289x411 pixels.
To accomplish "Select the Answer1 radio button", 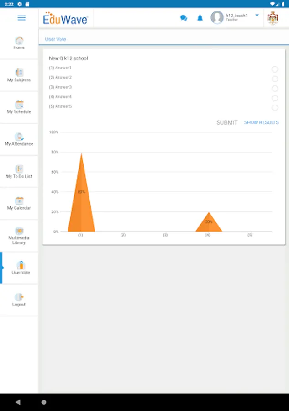I will click(x=275, y=69).
